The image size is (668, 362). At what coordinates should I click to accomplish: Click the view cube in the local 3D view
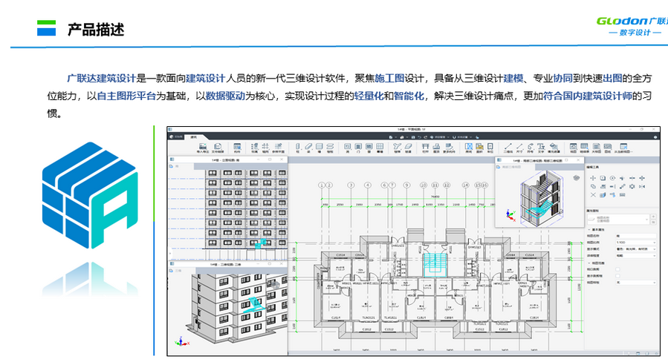[x=577, y=178]
